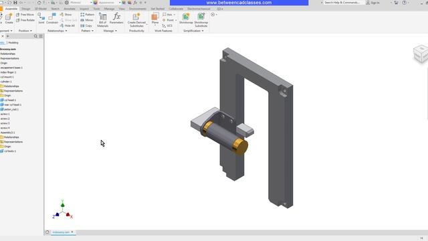Switch to the Sketch ribbon tab

coord(55,9)
